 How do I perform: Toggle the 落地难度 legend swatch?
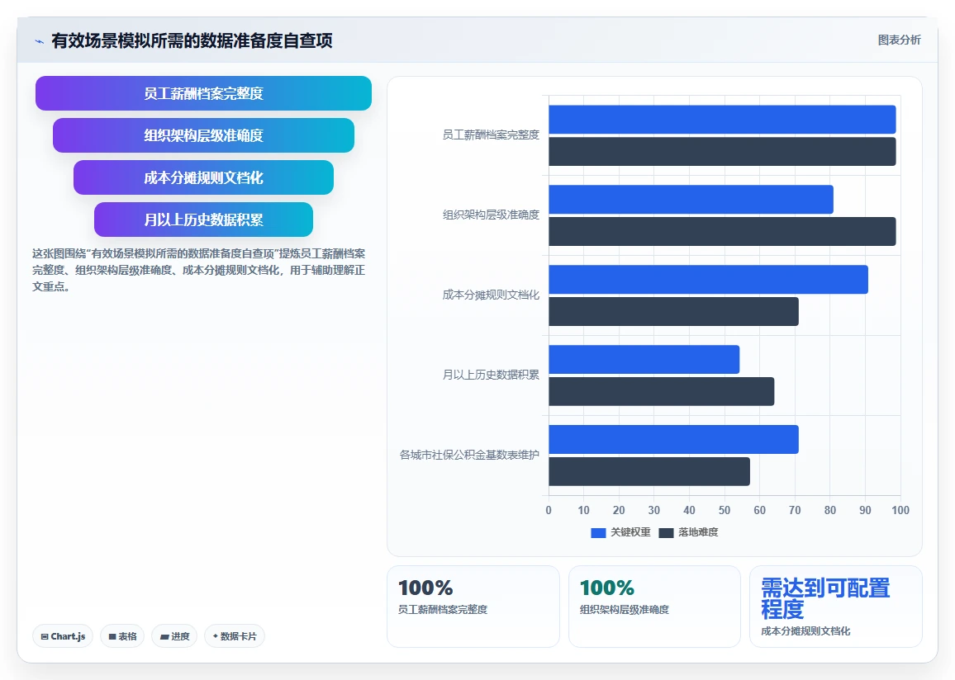pos(666,533)
